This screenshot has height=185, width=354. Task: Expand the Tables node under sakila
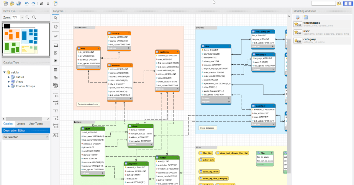click(x=8, y=77)
